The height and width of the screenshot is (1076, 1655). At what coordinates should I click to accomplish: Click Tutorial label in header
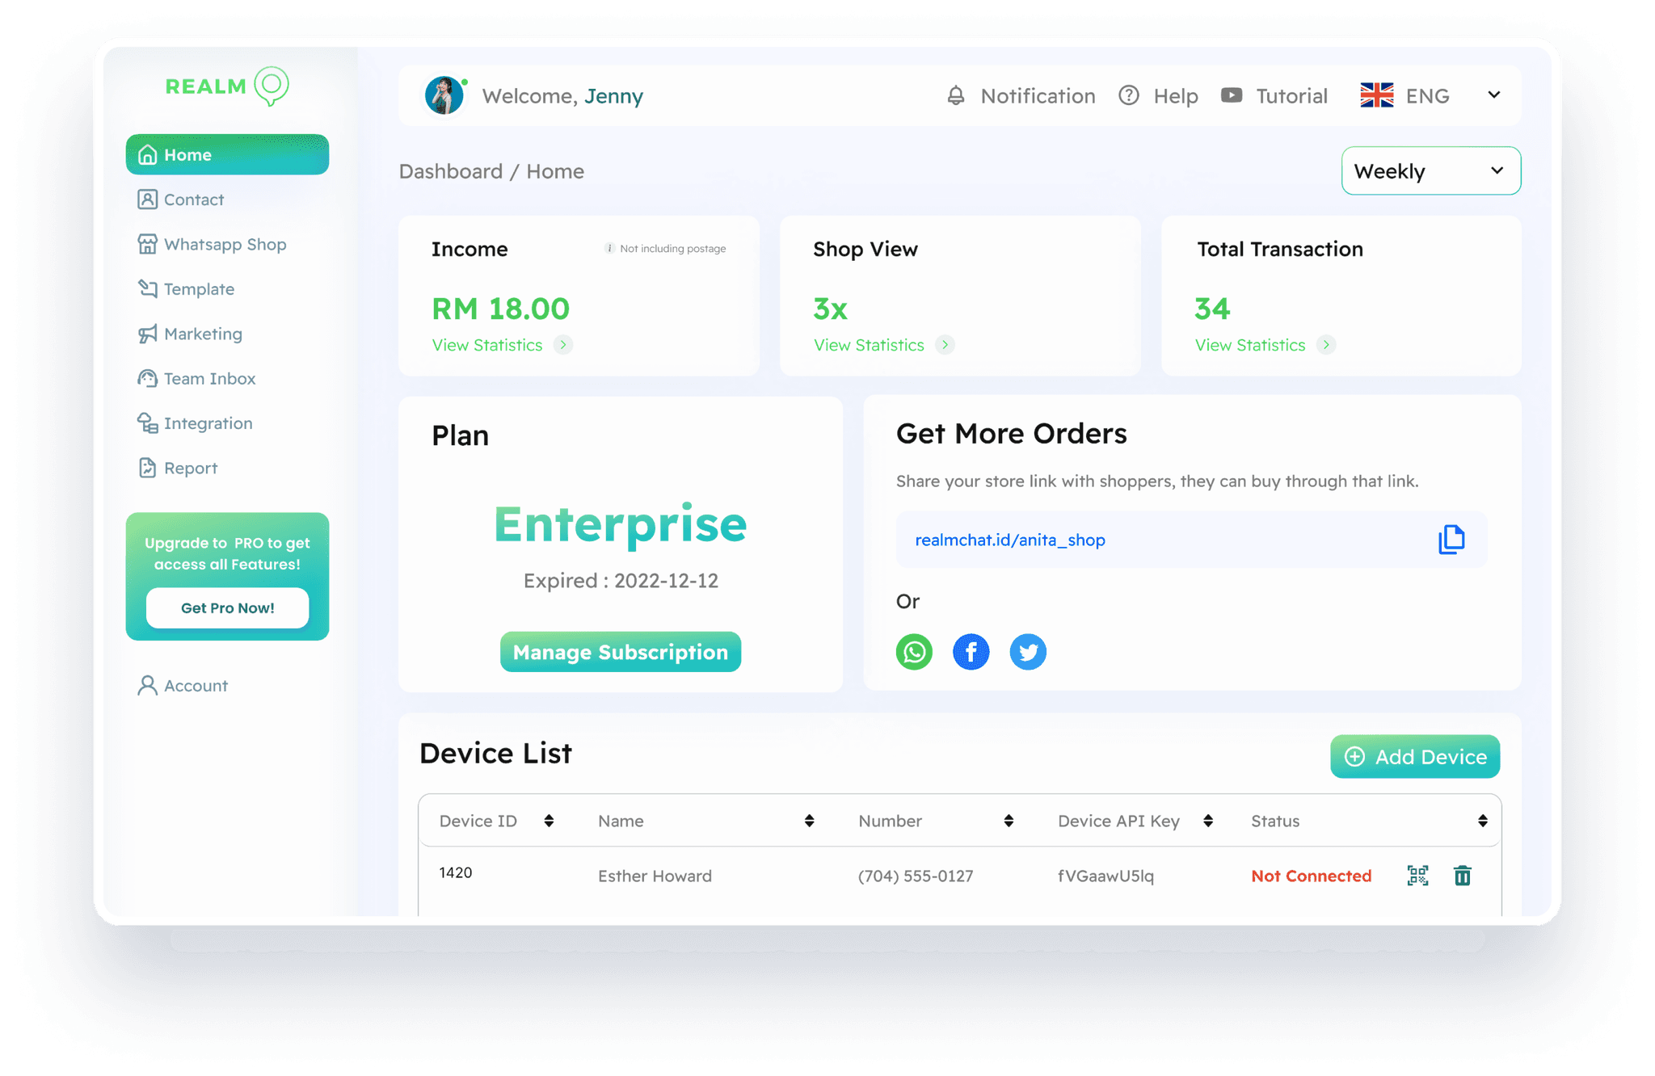coord(1291,95)
